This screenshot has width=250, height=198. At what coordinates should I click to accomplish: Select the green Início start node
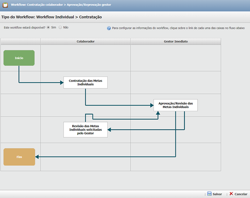pos(19,58)
